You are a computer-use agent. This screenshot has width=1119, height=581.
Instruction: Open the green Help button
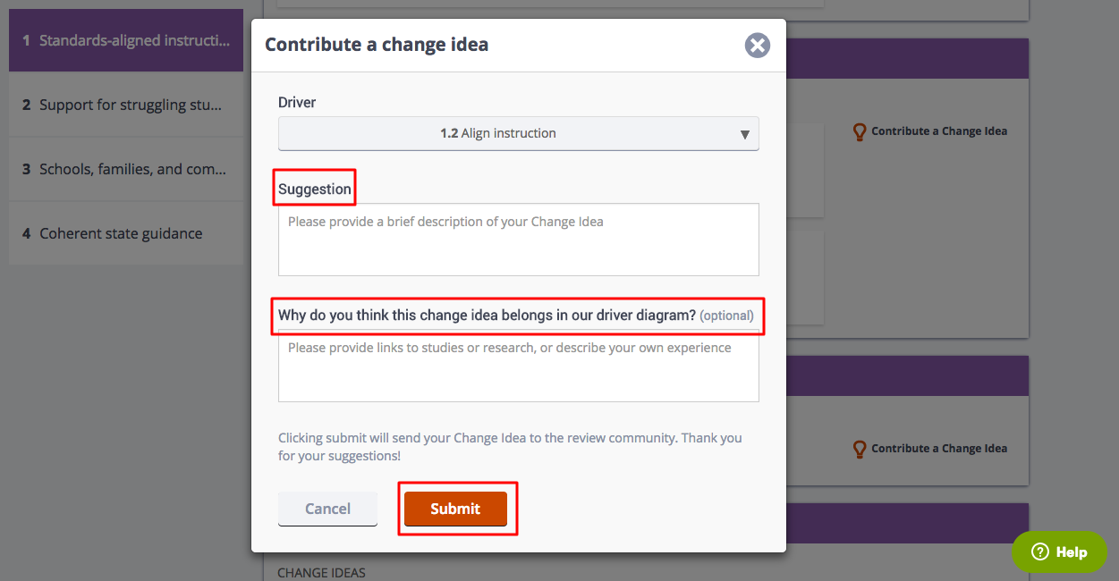click(1059, 552)
